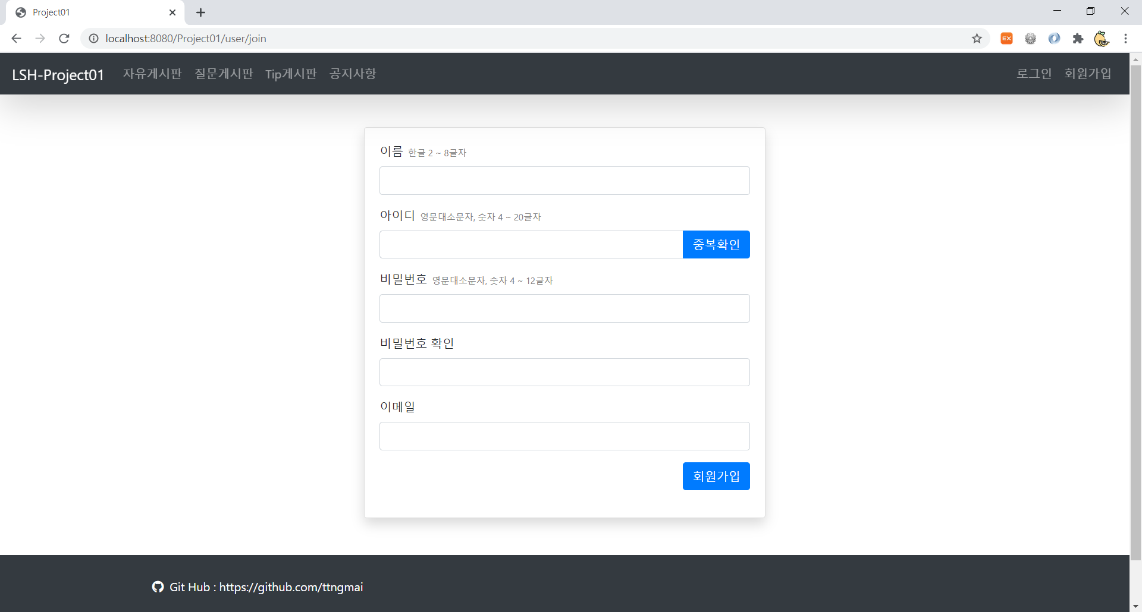Focus the 비밀번호 확인 input field

[x=564, y=373]
